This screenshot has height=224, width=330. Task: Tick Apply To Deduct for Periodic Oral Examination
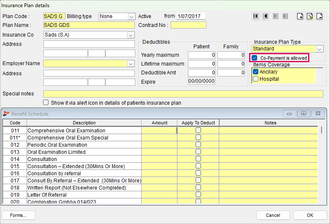[198, 145]
